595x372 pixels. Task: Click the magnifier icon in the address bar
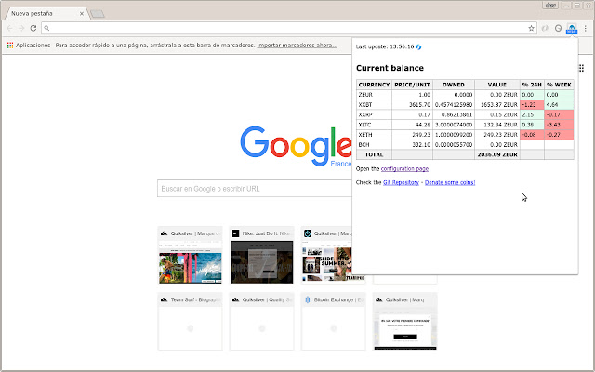pos(46,28)
